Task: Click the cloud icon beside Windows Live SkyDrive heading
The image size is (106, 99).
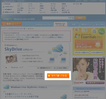Action: pos(6,87)
